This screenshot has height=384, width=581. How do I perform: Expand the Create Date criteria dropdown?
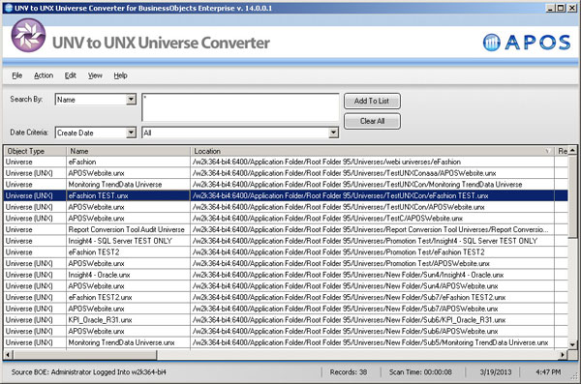pyautogui.click(x=131, y=133)
